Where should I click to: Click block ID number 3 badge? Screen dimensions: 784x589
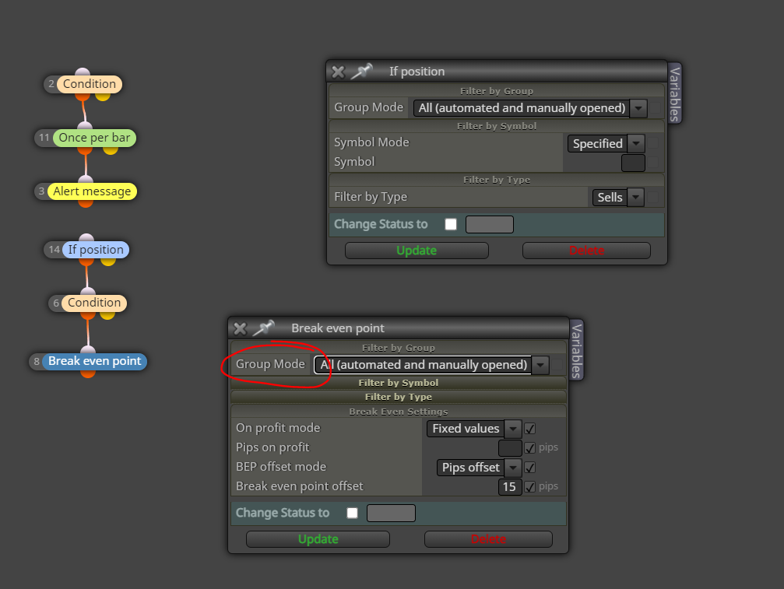tap(41, 191)
